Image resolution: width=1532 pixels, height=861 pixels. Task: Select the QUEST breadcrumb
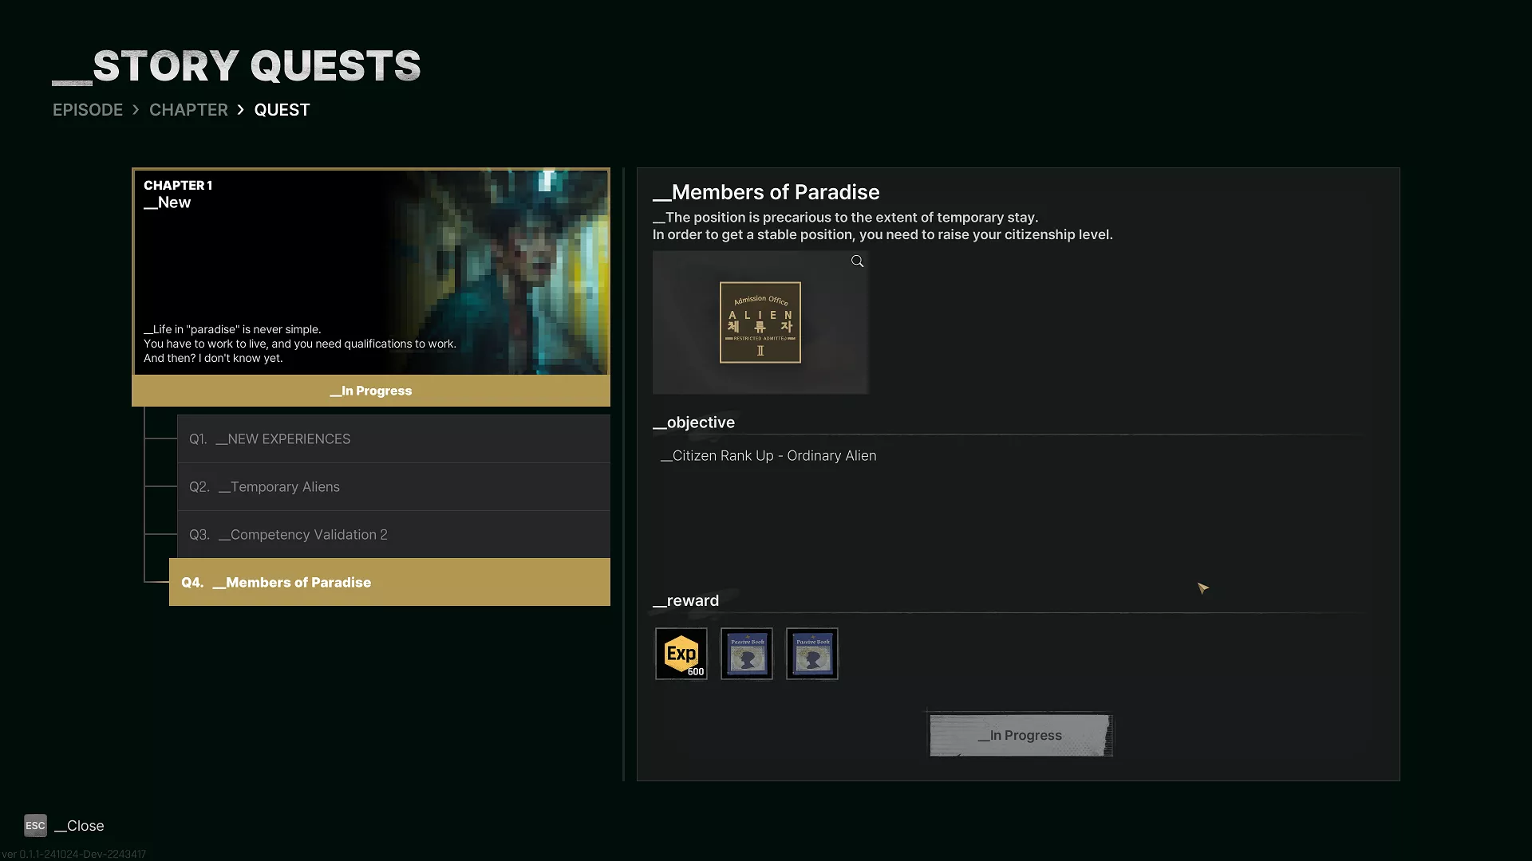tap(282, 110)
